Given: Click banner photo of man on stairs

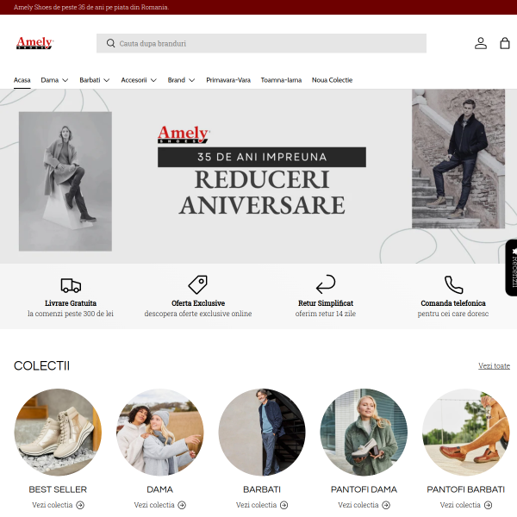Looking at the screenshot, I should coord(458,159).
